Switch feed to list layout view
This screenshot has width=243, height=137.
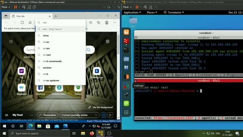coord(110,115)
